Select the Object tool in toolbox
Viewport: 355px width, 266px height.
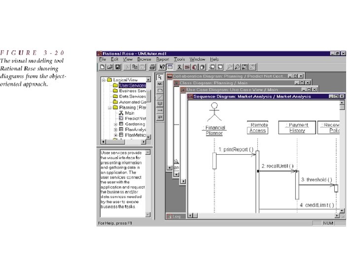click(160, 104)
